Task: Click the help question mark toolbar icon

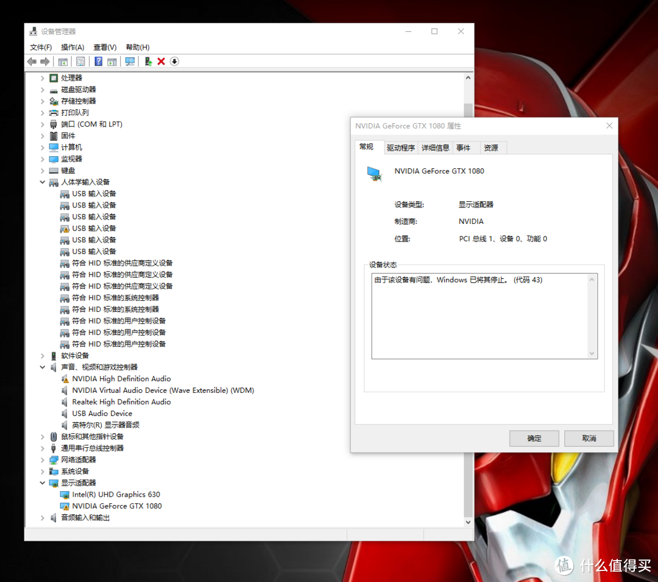Action: (98, 62)
